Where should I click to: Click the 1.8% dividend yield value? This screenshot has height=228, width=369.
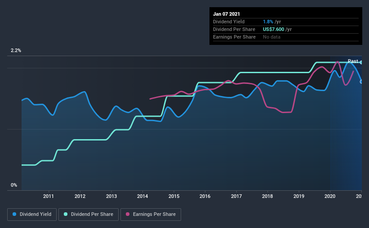pyautogui.click(x=268, y=22)
